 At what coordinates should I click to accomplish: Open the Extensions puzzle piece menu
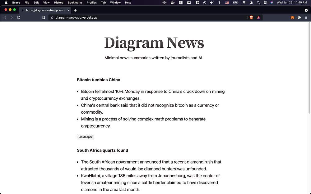tap(299, 17)
